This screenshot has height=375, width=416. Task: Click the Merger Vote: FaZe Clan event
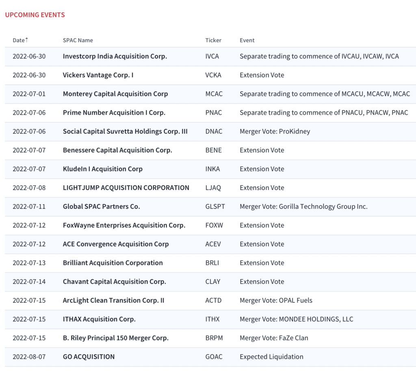click(274, 338)
